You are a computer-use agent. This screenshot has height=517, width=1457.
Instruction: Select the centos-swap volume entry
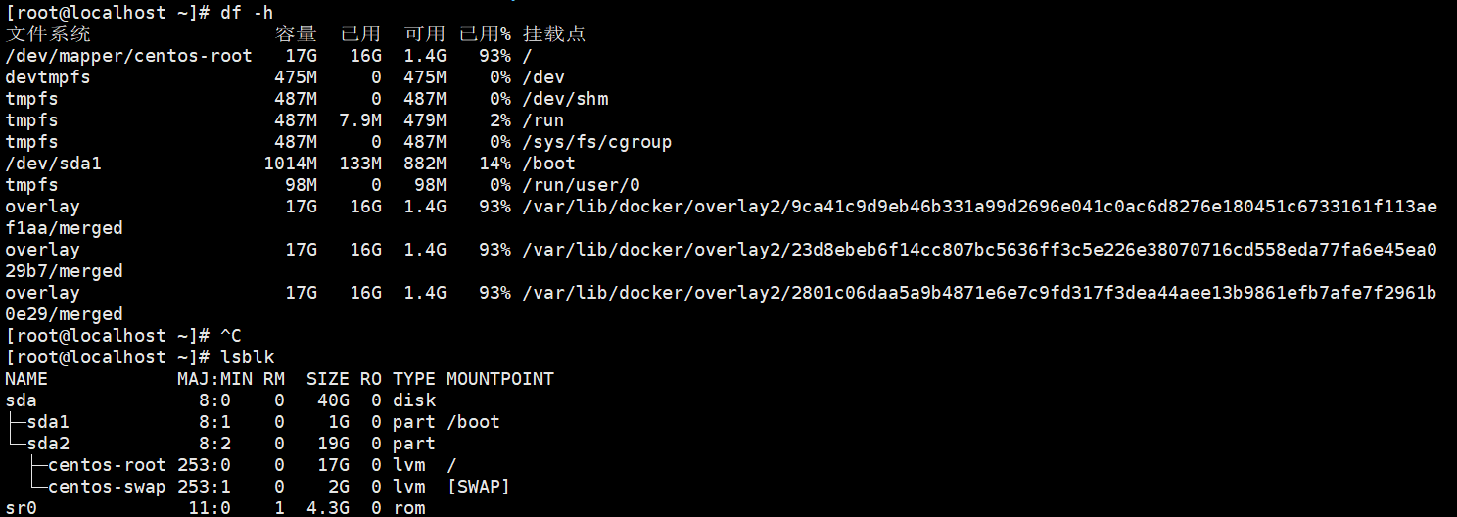(107, 487)
